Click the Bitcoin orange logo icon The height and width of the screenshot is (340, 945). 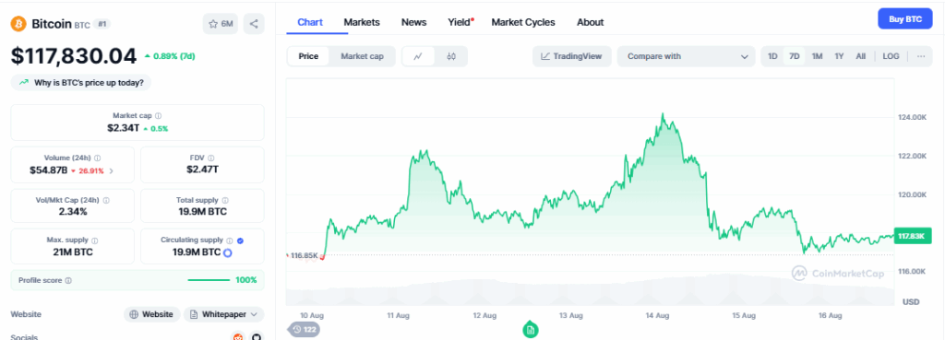(18, 24)
